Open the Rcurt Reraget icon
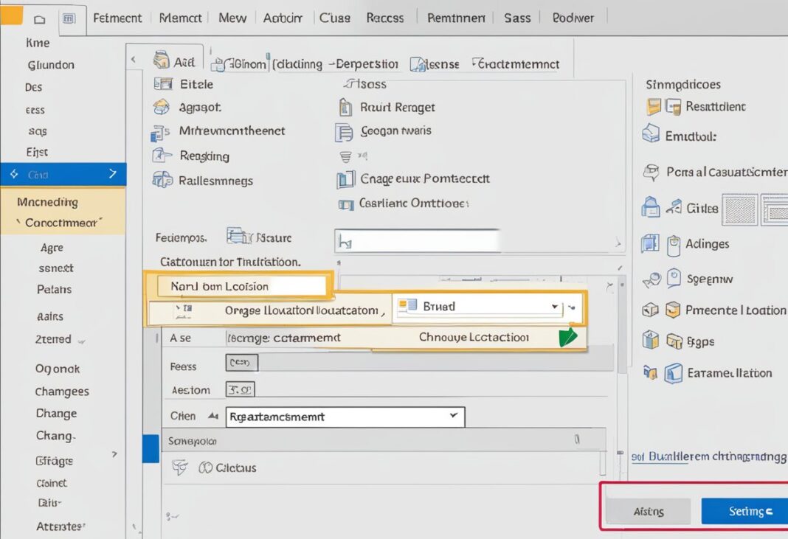The width and height of the screenshot is (788, 539). point(345,108)
